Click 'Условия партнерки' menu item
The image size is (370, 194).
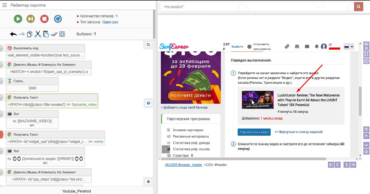point(188,130)
